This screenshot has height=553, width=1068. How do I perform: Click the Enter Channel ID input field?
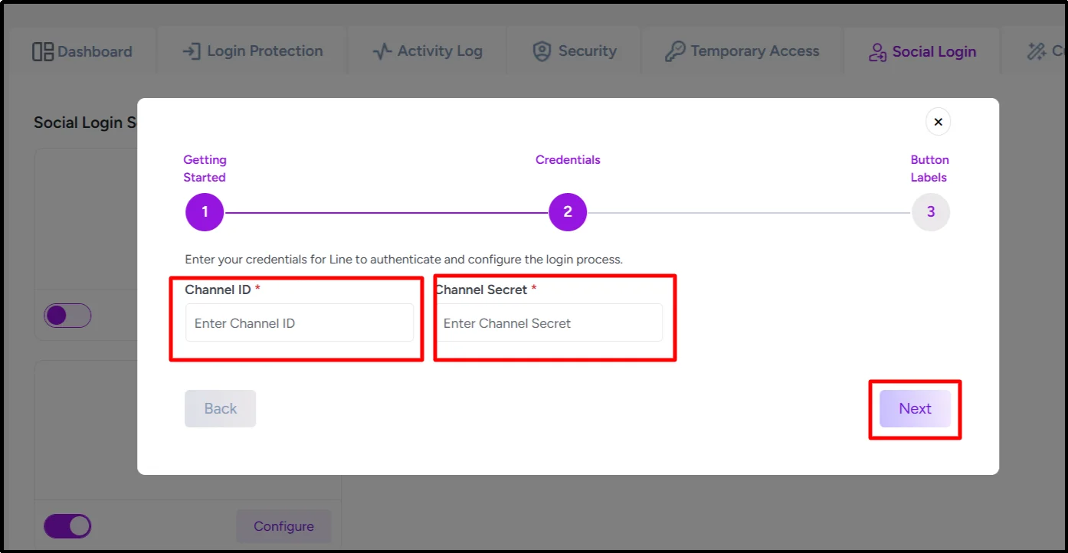pos(300,322)
